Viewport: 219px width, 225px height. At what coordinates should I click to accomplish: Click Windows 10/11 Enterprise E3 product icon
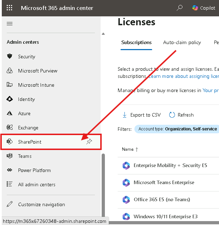pos(126,216)
